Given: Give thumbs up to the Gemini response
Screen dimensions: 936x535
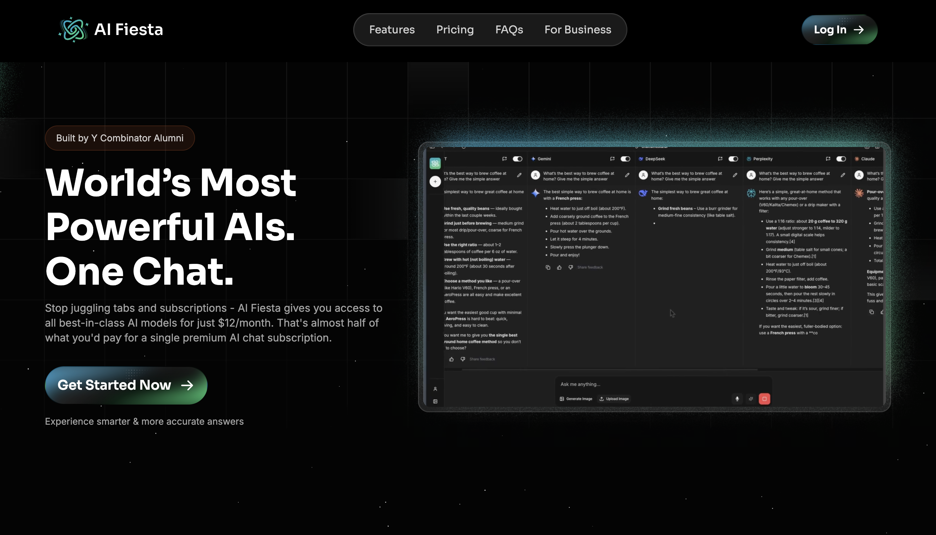Looking at the screenshot, I should [x=559, y=267].
